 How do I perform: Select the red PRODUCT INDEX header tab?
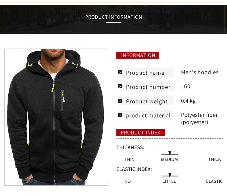click(x=141, y=132)
